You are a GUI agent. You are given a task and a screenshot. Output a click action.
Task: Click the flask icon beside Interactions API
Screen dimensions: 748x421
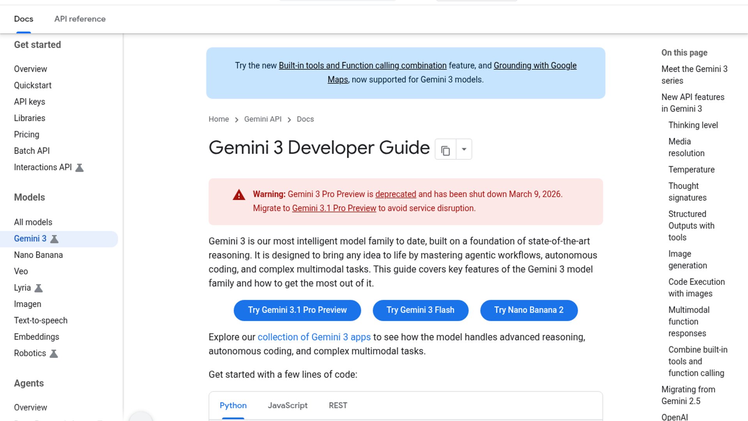click(79, 168)
